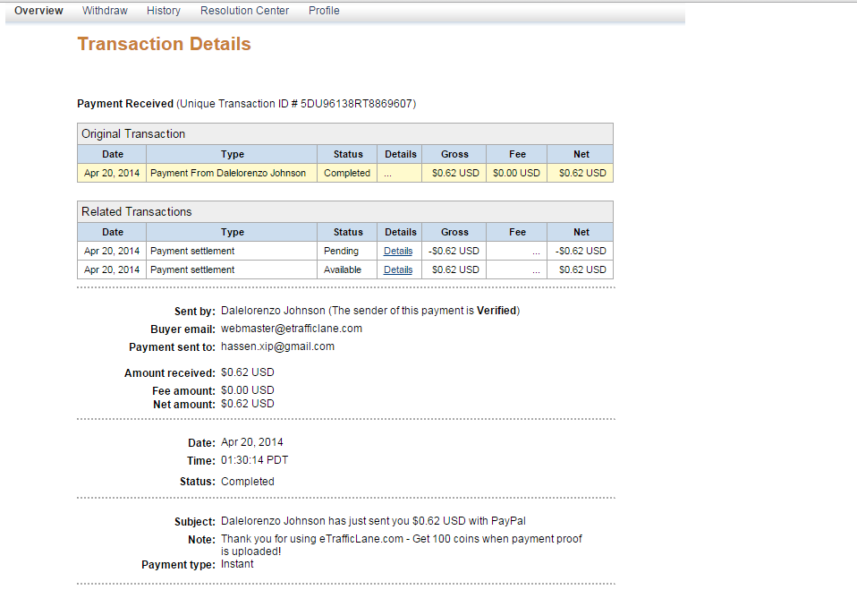Open the History tab

click(164, 11)
